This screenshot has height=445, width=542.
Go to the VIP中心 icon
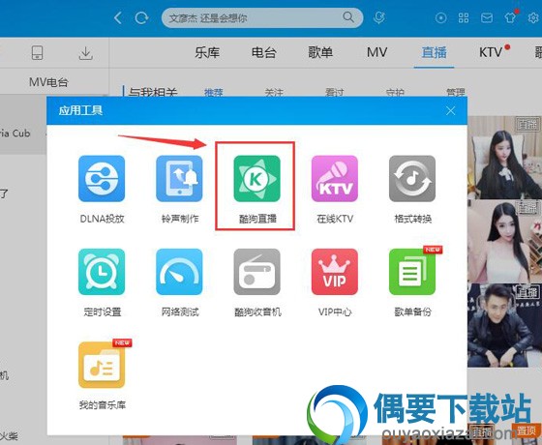[335, 272]
